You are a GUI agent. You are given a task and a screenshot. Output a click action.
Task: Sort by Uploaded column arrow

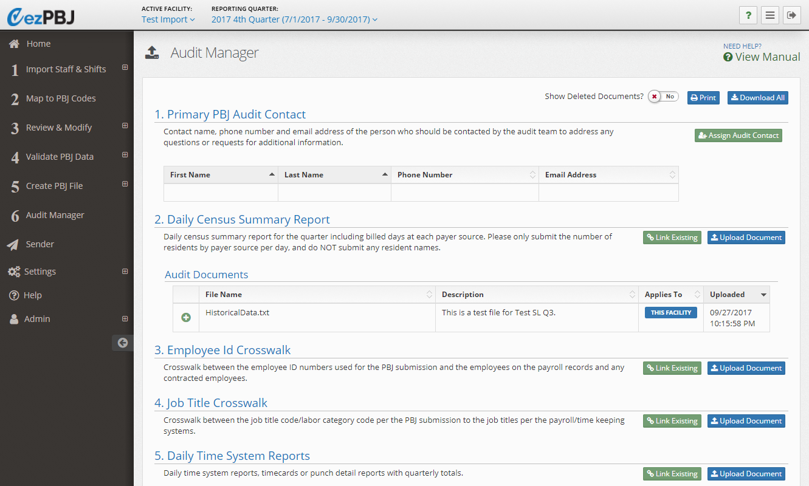pyautogui.click(x=763, y=295)
